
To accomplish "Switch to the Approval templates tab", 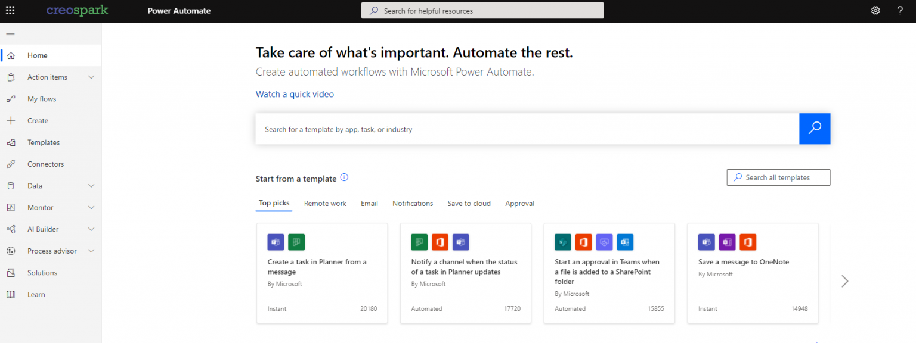I will click(519, 203).
